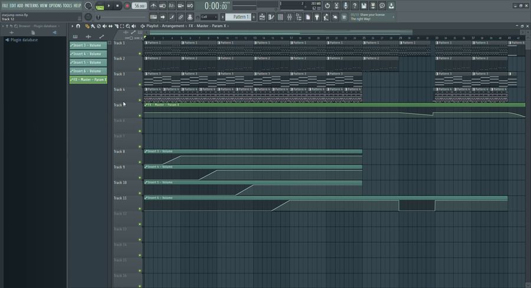The height and width of the screenshot is (288, 531).
Task: Open the render audio file icon
Action: pyautogui.click(x=373, y=6)
